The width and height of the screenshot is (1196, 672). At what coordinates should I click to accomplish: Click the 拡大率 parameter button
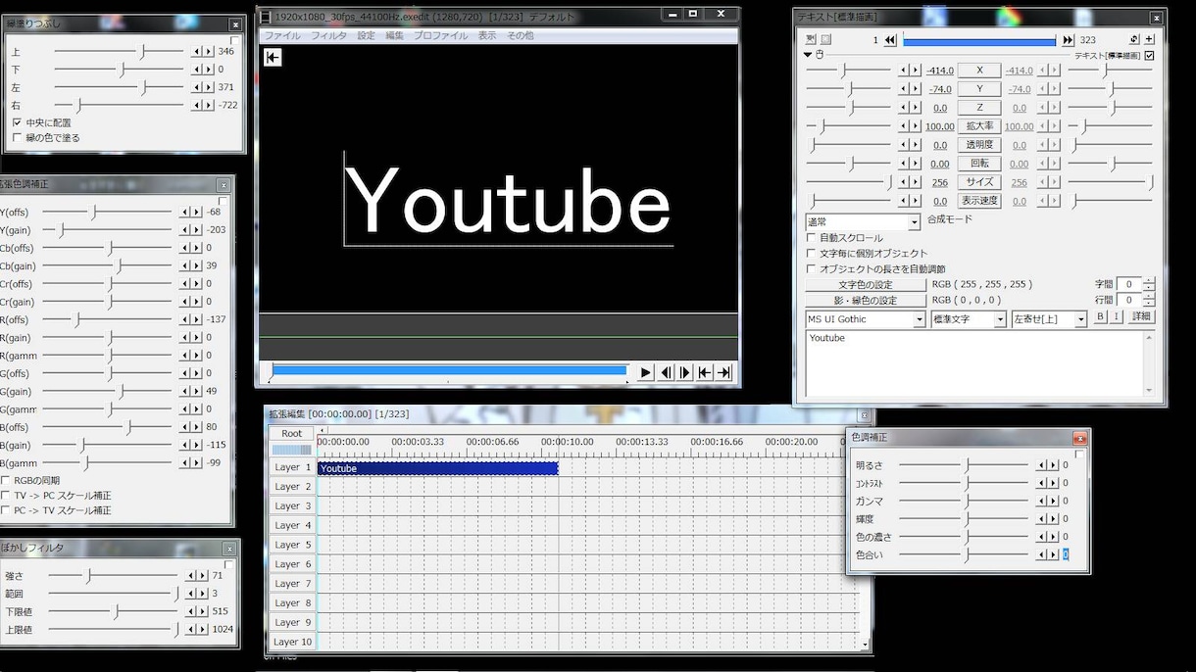coord(979,126)
